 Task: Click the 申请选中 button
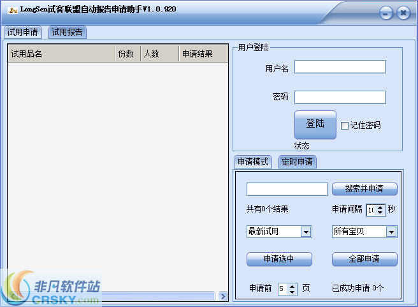279,259
